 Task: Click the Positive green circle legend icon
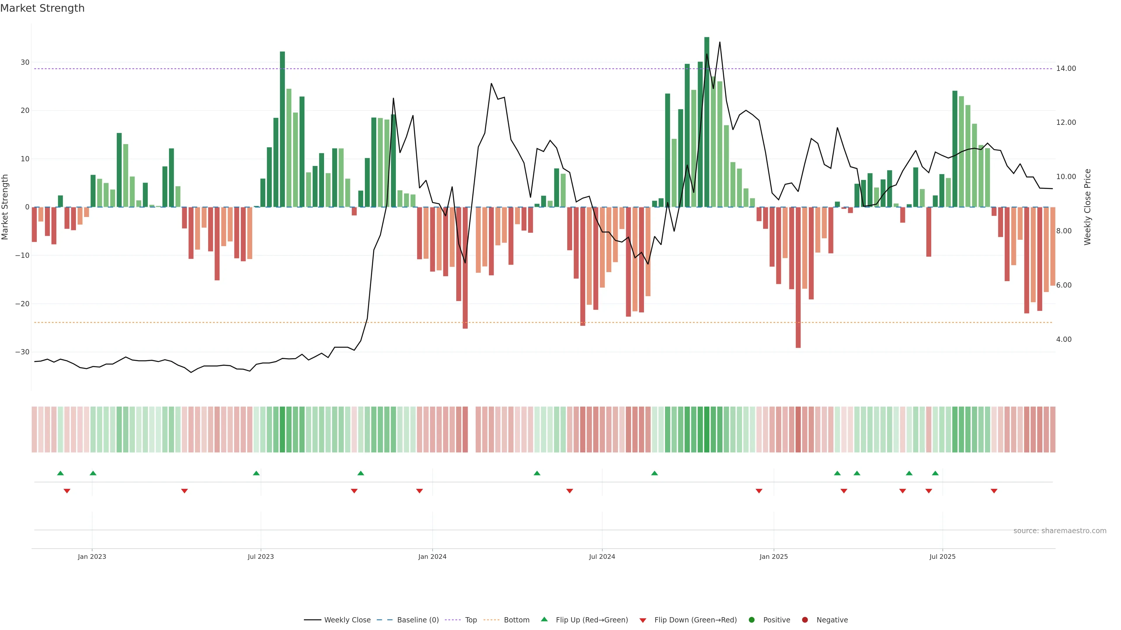(x=751, y=620)
